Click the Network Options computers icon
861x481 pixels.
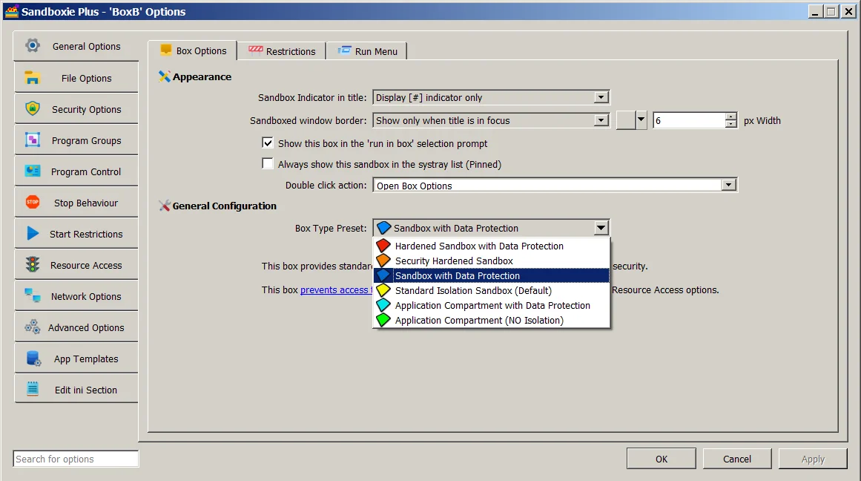click(x=33, y=295)
